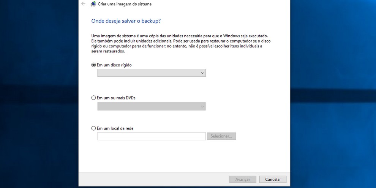This screenshot has width=376, height=188.
Task: Choose the "Em um ou mais DVDs" radio option
Action: pyautogui.click(x=94, y=98)
